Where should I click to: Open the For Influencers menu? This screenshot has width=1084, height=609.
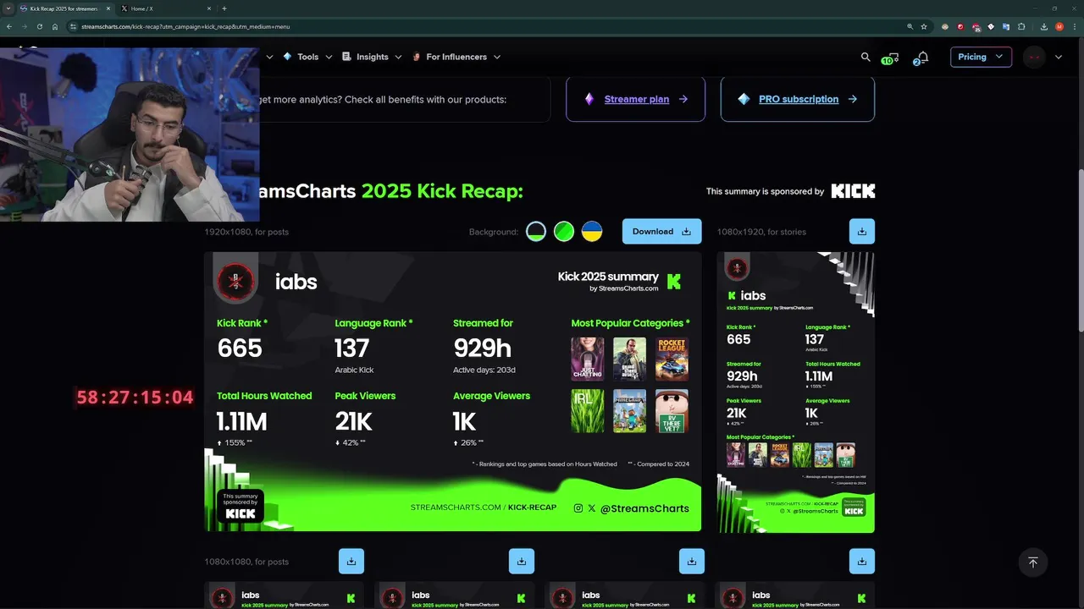click(456, 57)
